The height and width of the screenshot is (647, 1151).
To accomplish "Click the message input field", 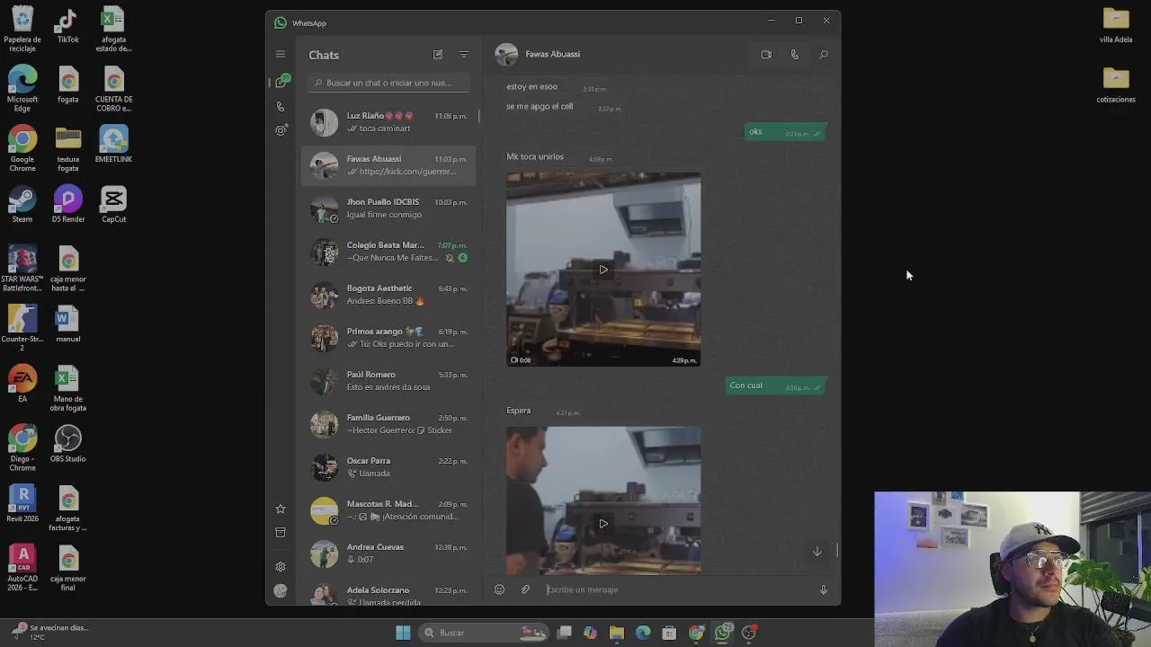I will 677,589.
